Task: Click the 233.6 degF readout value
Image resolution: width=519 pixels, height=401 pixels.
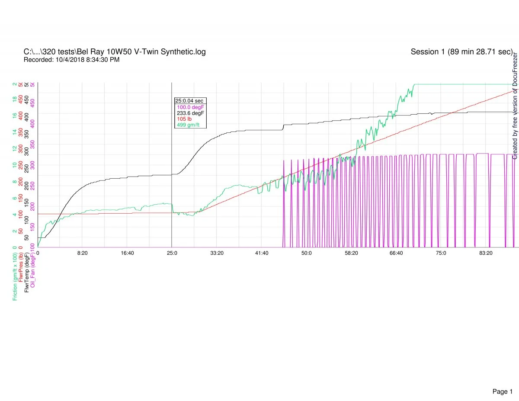Action: [190, 113]
